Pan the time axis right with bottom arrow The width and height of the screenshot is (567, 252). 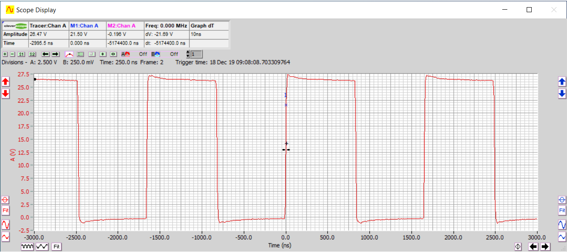click(545, 247)
